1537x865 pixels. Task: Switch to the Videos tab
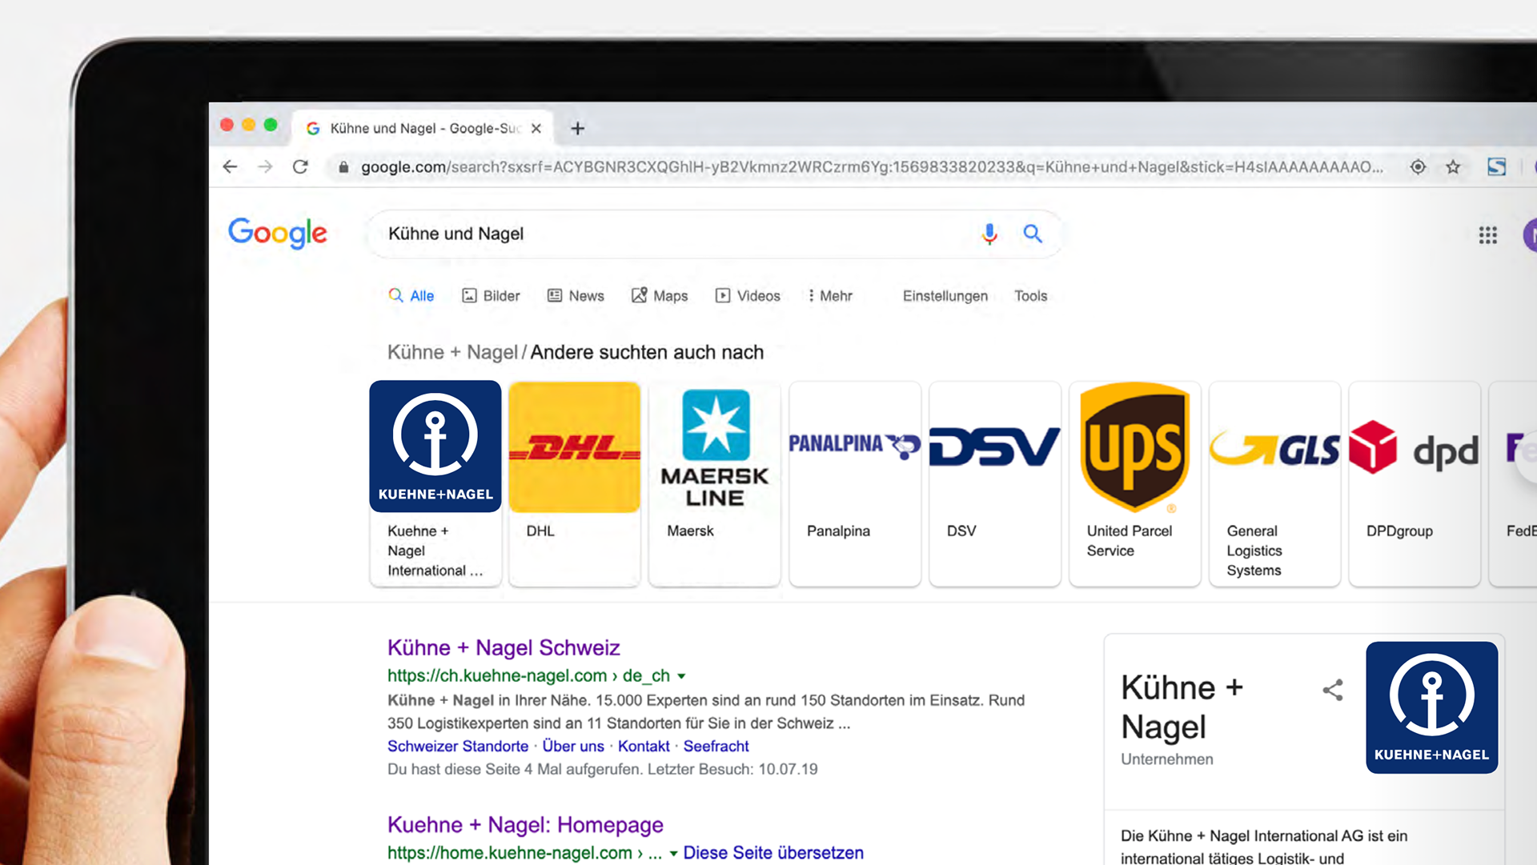click(x=748, y=296)
